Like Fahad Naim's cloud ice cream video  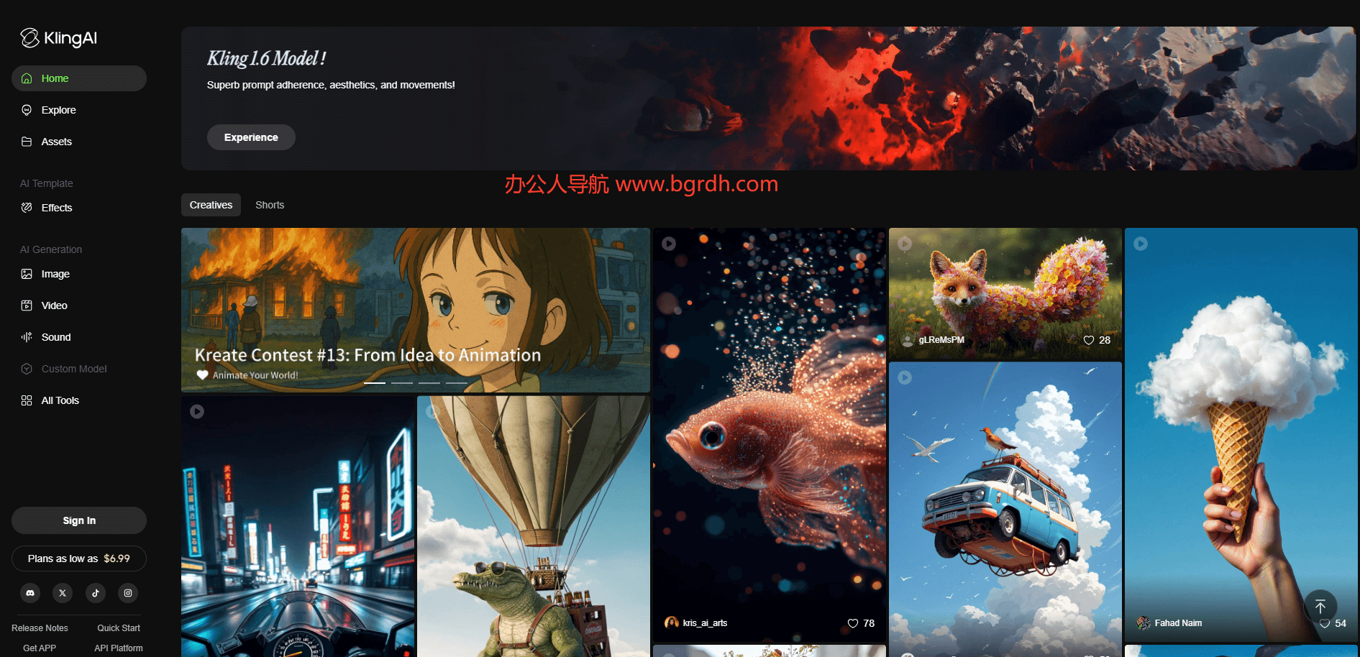1325,624
